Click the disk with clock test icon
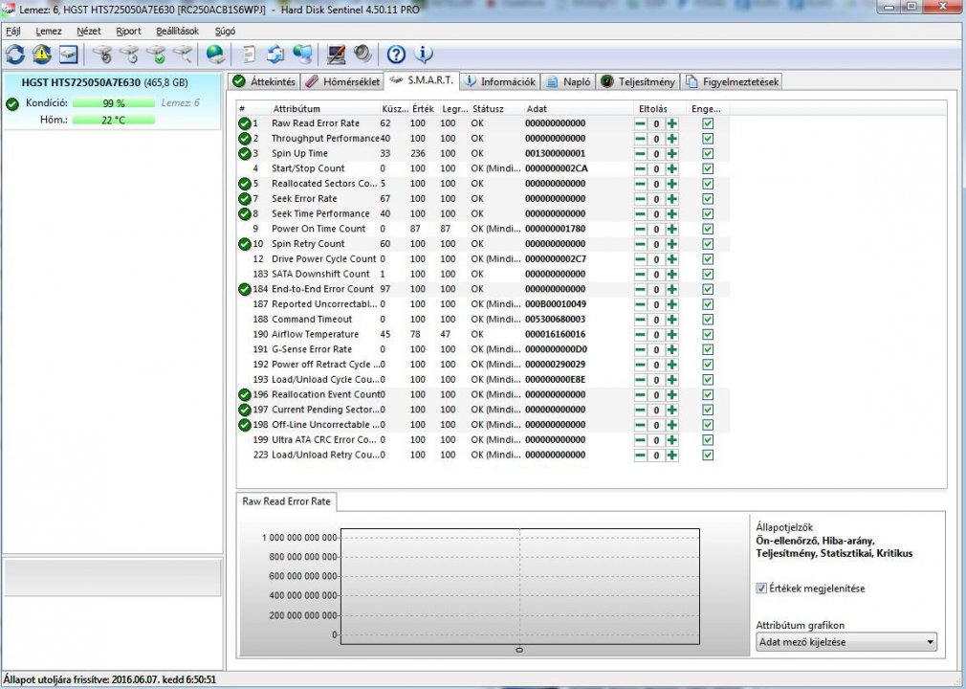Viewport: 966px width, 689px height. click(129, 55)
